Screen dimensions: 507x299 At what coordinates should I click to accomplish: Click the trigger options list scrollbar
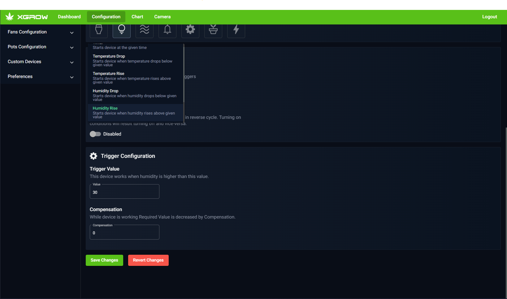[x=184, y=73]
